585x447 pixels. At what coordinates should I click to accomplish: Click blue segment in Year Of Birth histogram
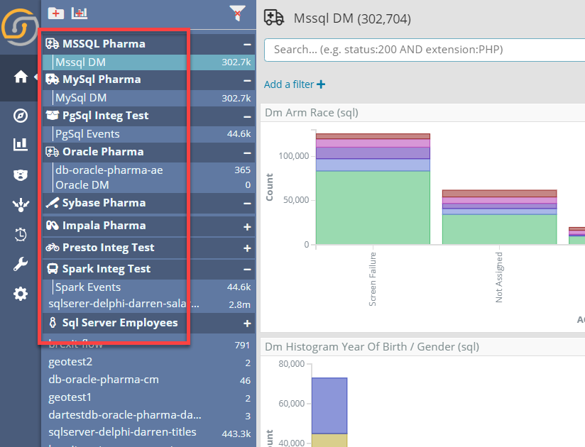329,406
